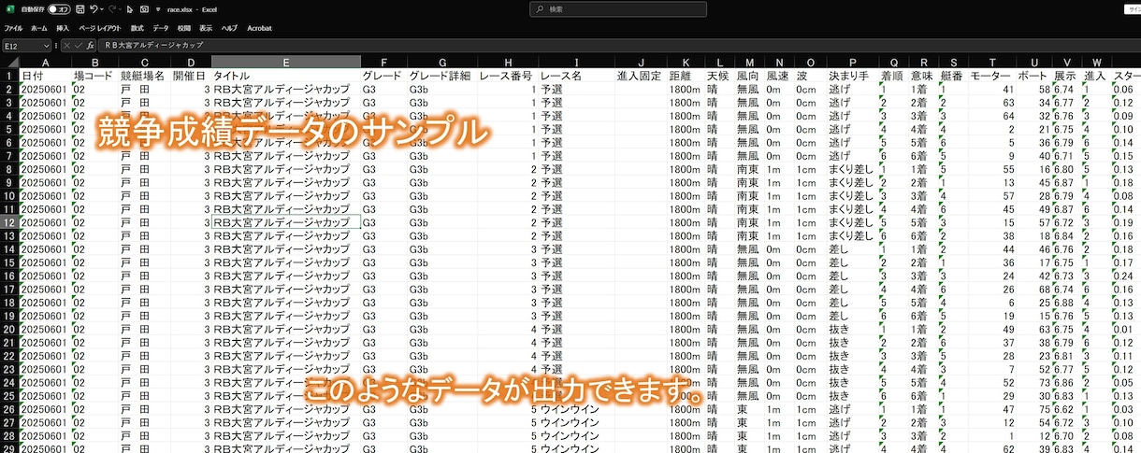Image resolution: width=1141 pixels, height=453 pixels.
Task: Select column P header
Action: click(852, 62)
